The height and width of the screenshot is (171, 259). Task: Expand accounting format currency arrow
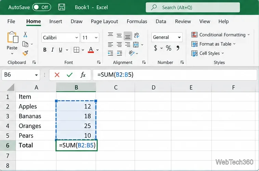pyautogui.click(x=161, y=48)
